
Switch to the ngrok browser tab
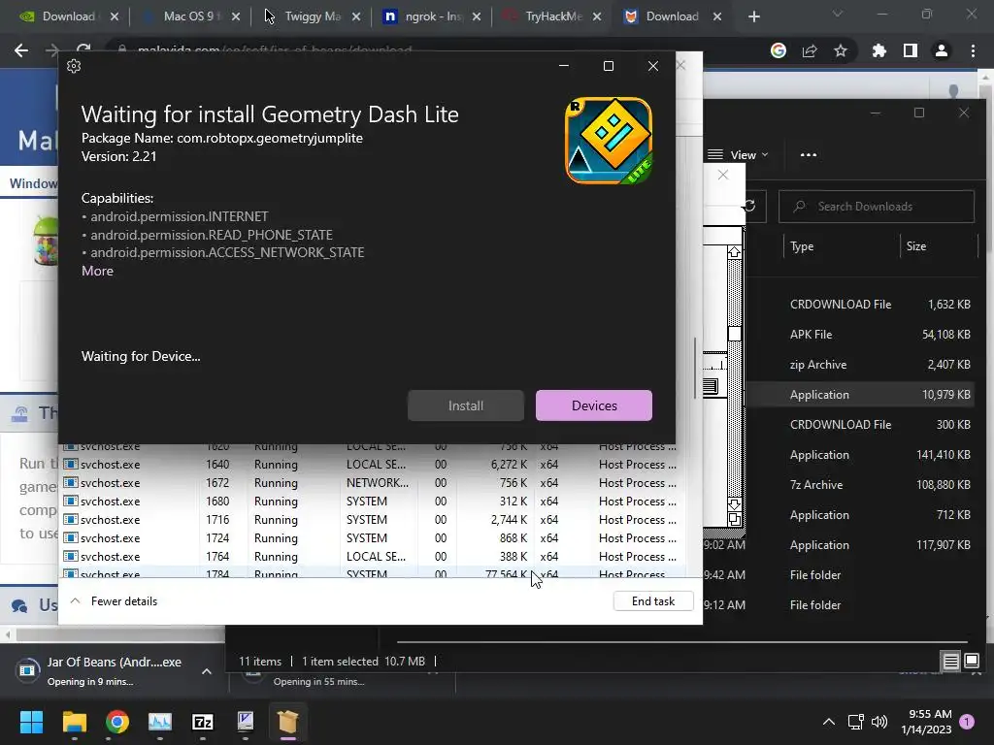pos(432,16)
